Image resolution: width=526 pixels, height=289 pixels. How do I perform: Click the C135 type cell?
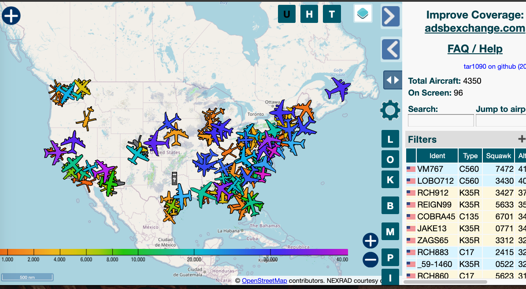point(470,217)
